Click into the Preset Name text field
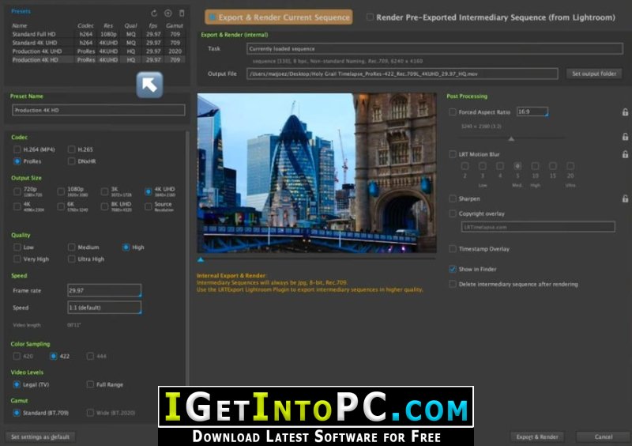This screenshot has width=632, height=446. point(98,110)
